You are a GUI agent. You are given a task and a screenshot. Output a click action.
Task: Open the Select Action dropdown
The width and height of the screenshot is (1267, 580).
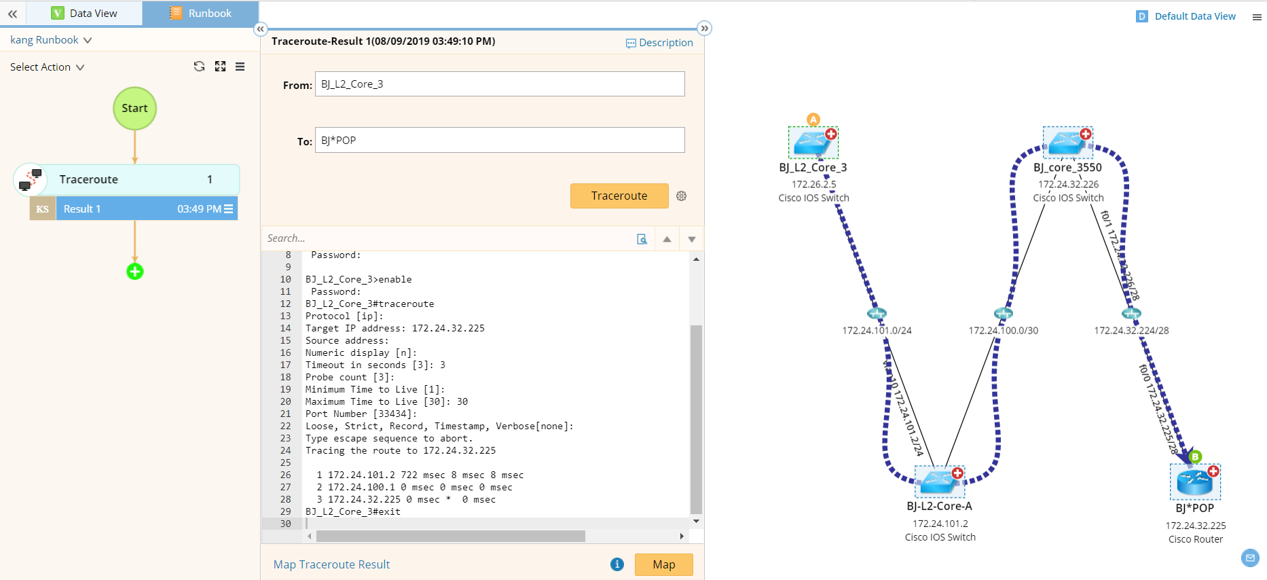click(x=47, y=67)
